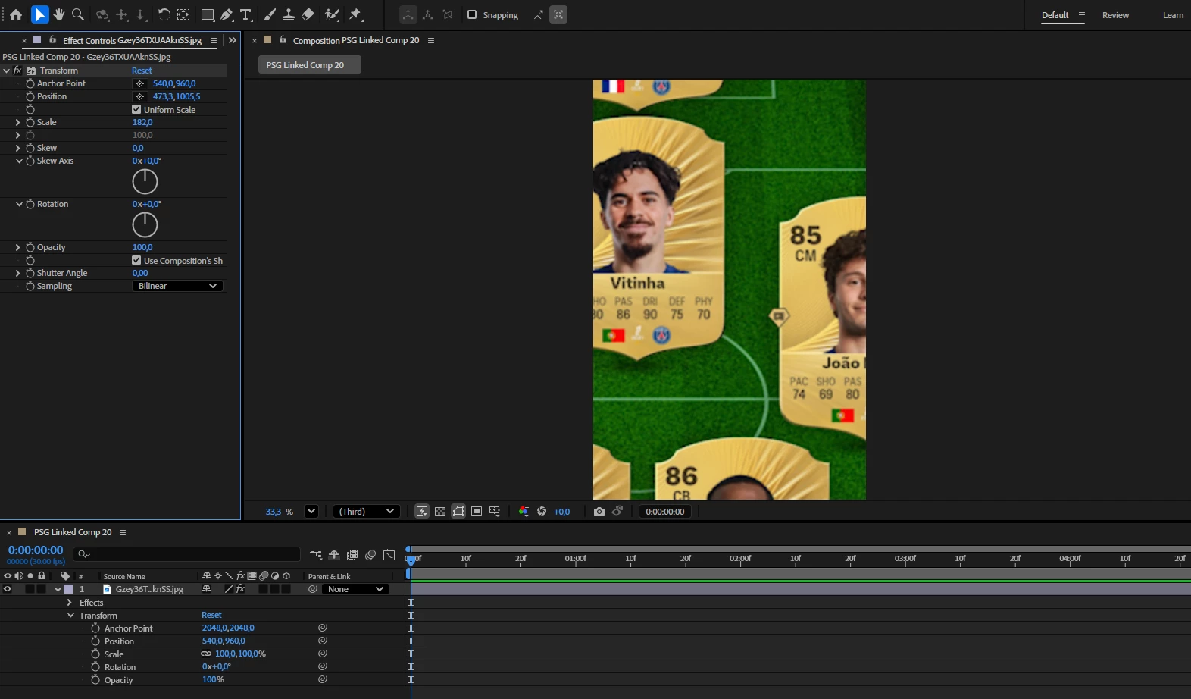
Task: Show channel and color management settings
Action: point(524,512)
